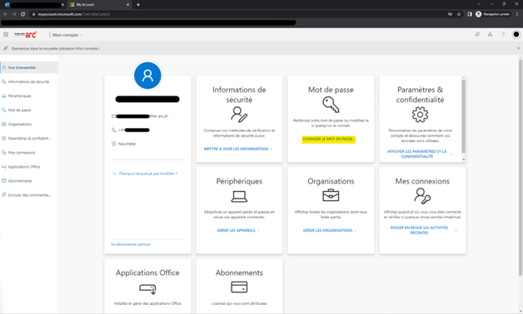Screen dimensions: 523x314
Task: Click CHANGER LE MOT DE PASSE link
Action: 329,139
